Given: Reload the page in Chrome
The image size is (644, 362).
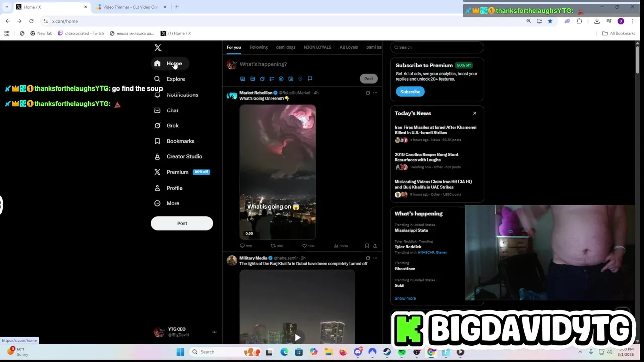Looking at the screenshot, I should [x=31, y=21].
